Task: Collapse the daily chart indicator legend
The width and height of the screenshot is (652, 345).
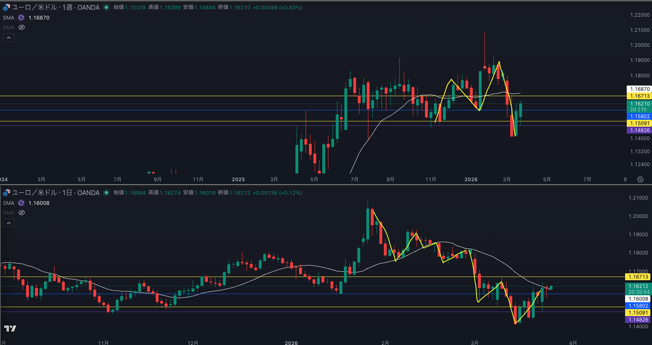Action: point(9,223)
